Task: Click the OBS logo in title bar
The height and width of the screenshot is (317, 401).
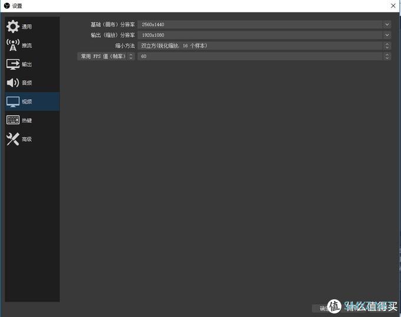Action: tap(7, 6)
